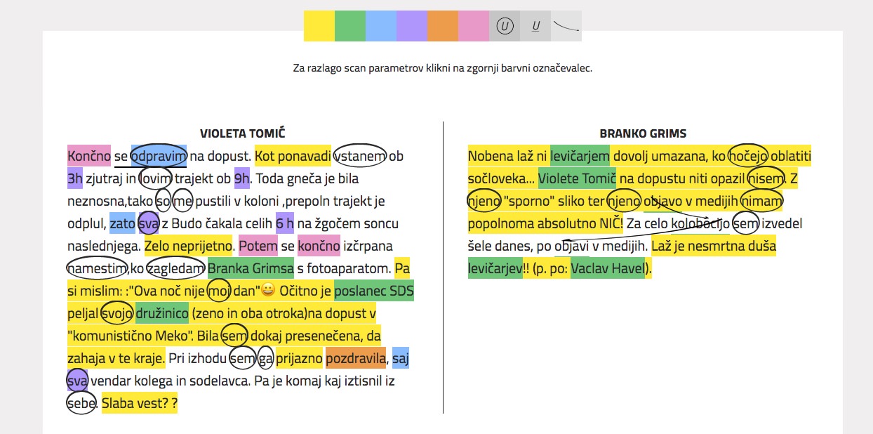Click the circled word 'svojo'
Viewport: 873px width, 434px height.
(x=116, y=314)
